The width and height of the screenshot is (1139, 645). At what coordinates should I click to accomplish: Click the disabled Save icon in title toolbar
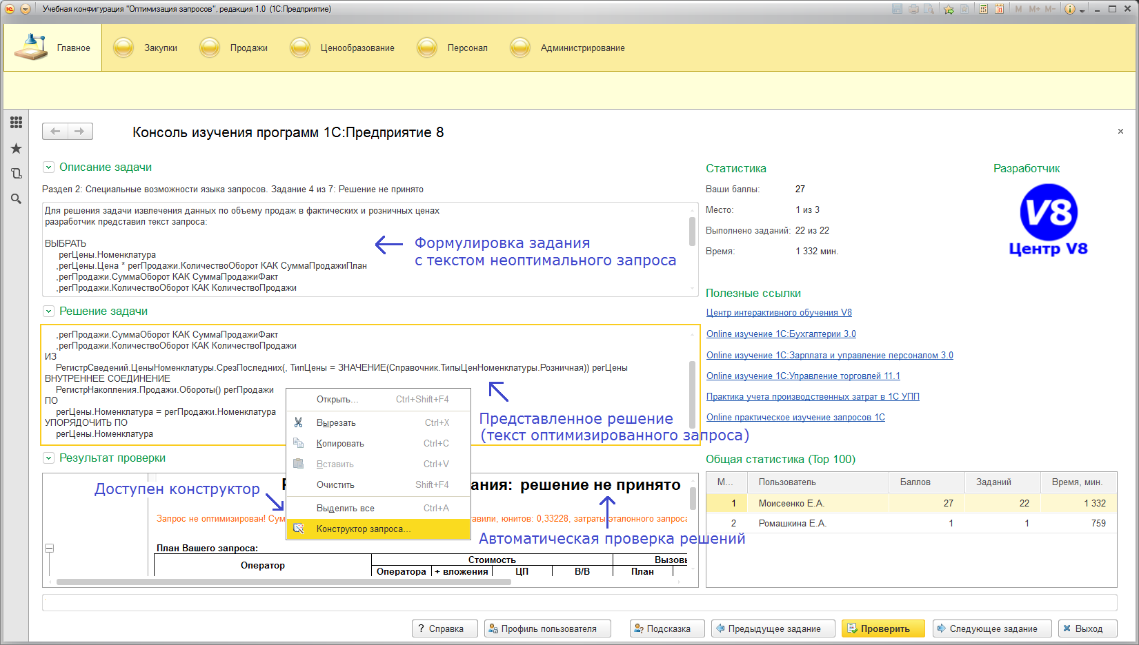click(897, 9)
